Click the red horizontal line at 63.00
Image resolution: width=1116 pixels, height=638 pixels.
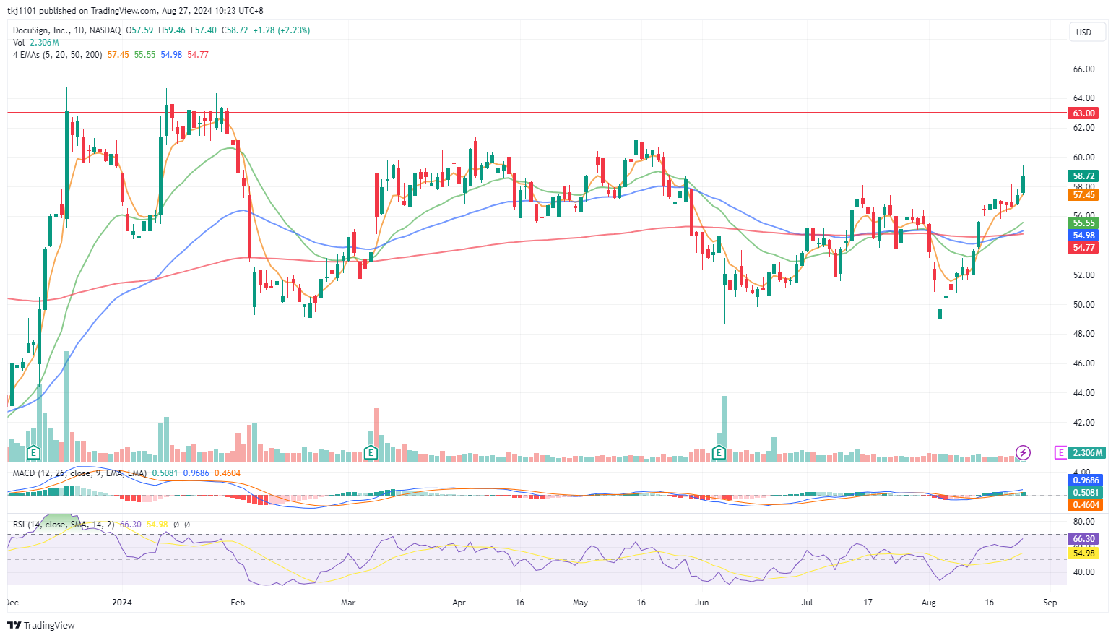point(537,113)
